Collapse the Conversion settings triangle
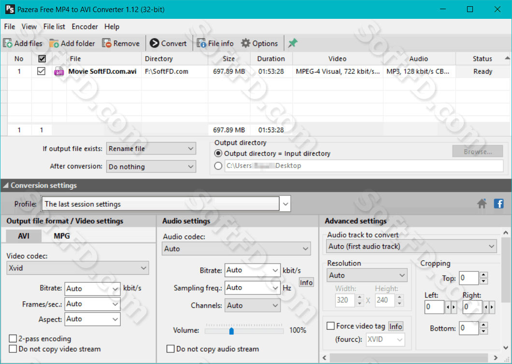 tap(5, 185)
